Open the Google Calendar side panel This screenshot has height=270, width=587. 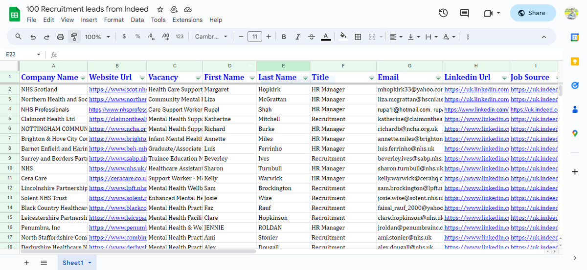click(575, 38)
